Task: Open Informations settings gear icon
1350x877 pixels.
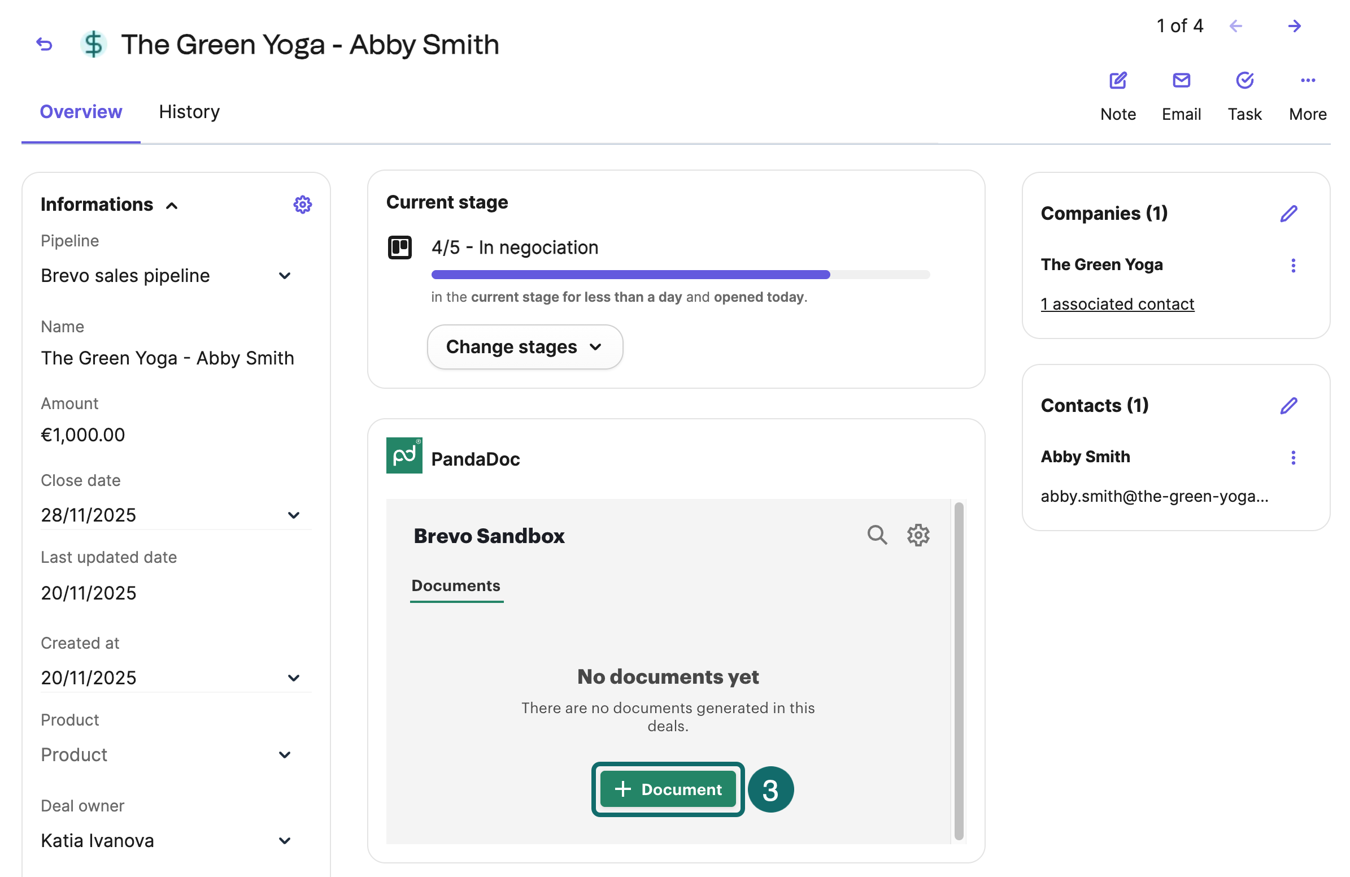Action: coord(302,204)
